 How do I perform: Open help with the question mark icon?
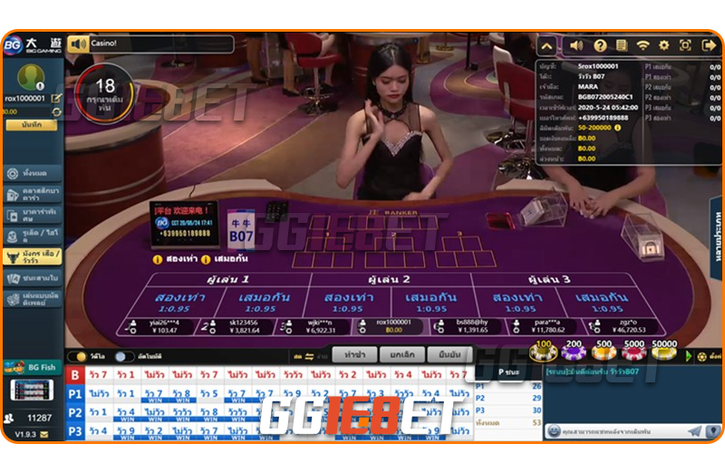tap(600, 45)
